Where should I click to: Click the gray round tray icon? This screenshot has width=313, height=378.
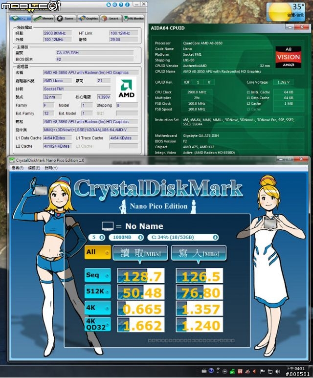click(x=225, y=372)
